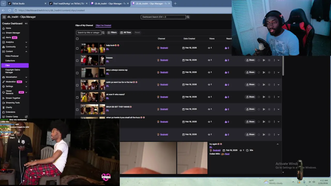Select checkbox for 'lmaaao' clip

tap(77, 61)
